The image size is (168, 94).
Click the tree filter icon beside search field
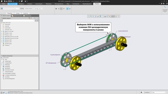(2, 20)
